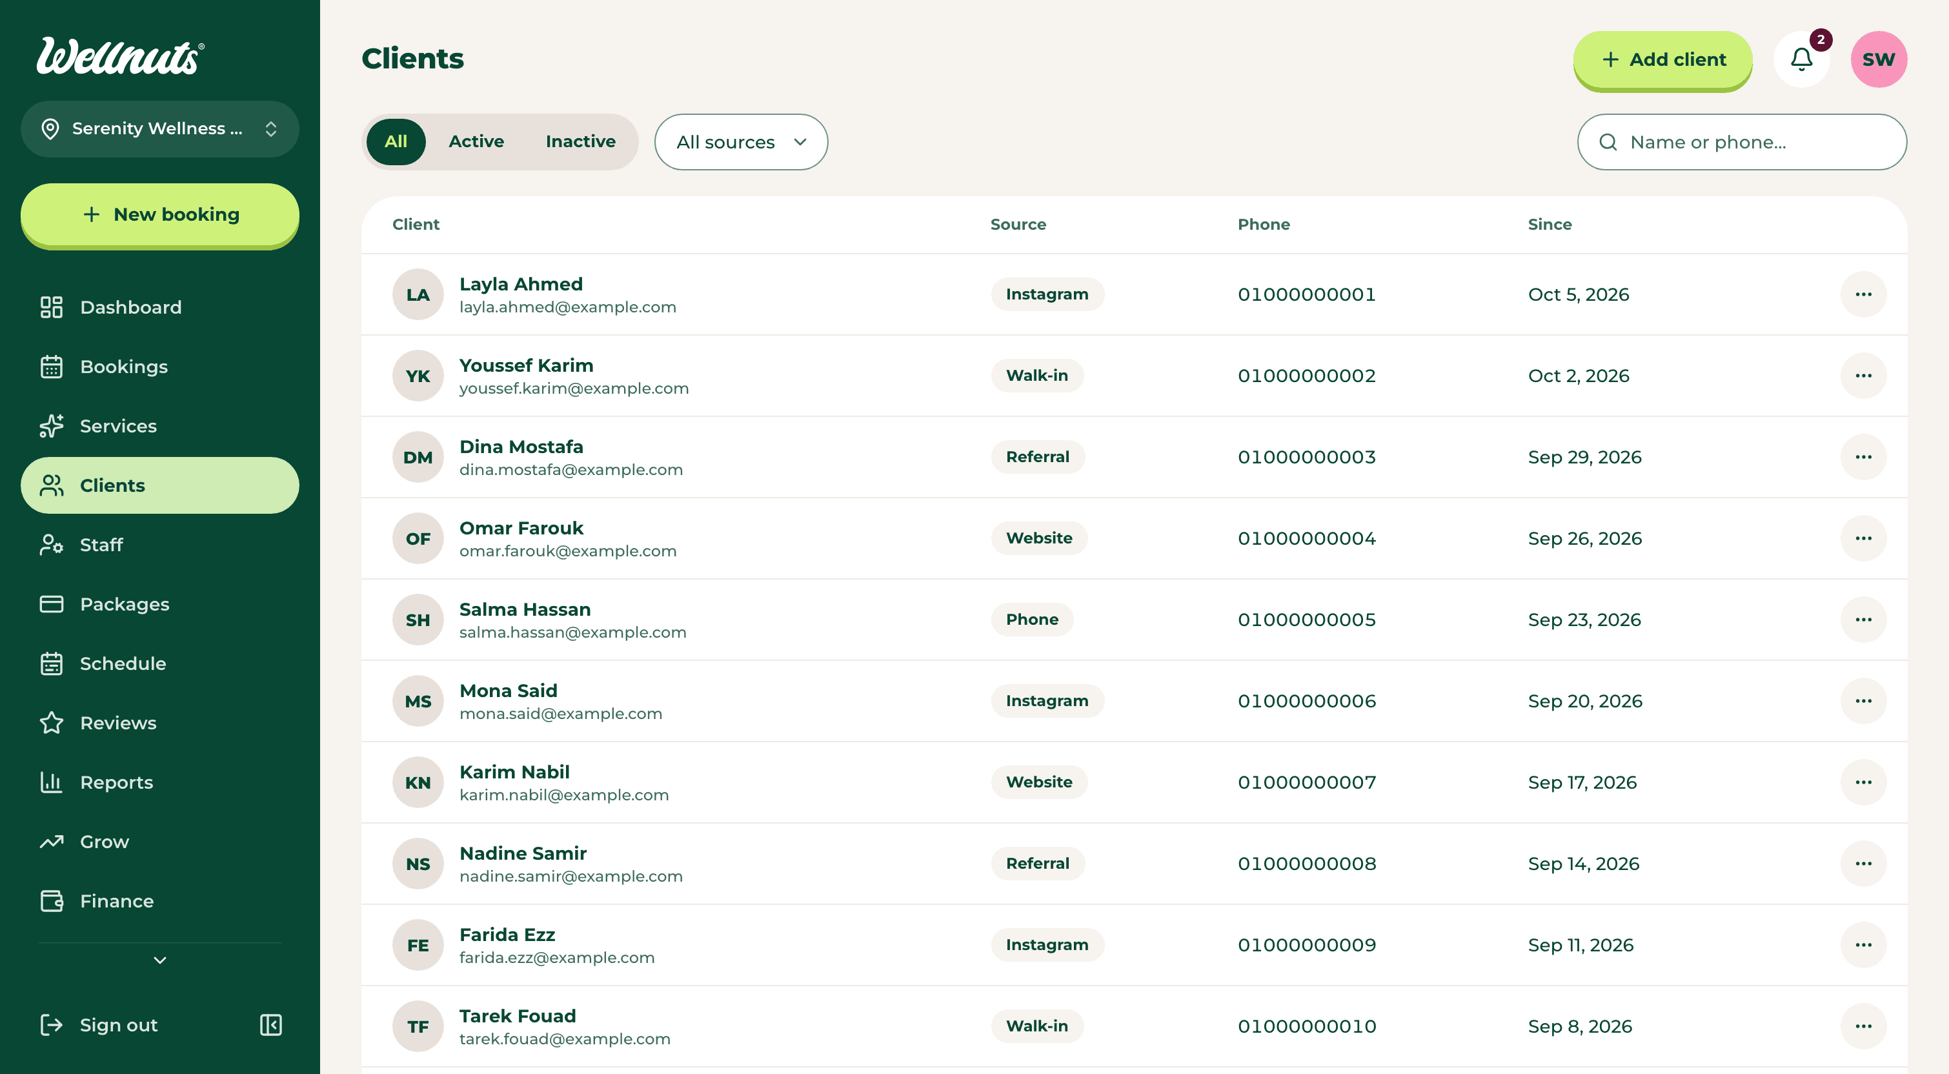Open Bookings page
Image resolution: width=1949 pixels, height=1074 pixels.
(159, 367)
